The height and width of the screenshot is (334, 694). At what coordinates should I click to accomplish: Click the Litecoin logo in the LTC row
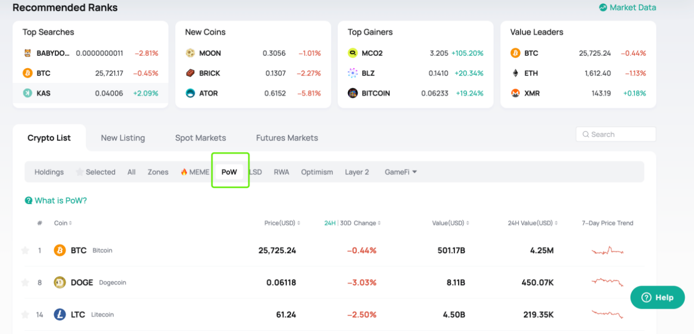coord(60,315)
